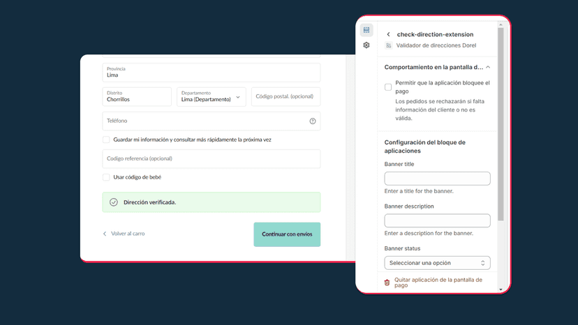
Task: Click the Provincia input field
Action: [212, 73]
